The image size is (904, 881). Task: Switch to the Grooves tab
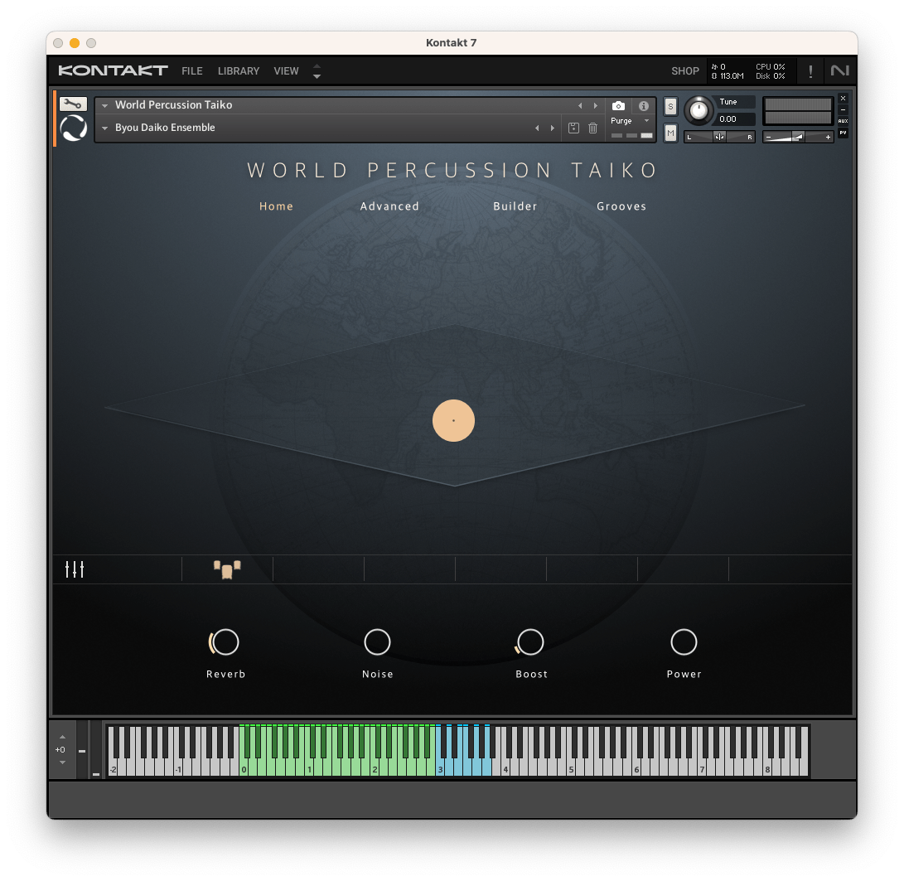pos(621,206)
